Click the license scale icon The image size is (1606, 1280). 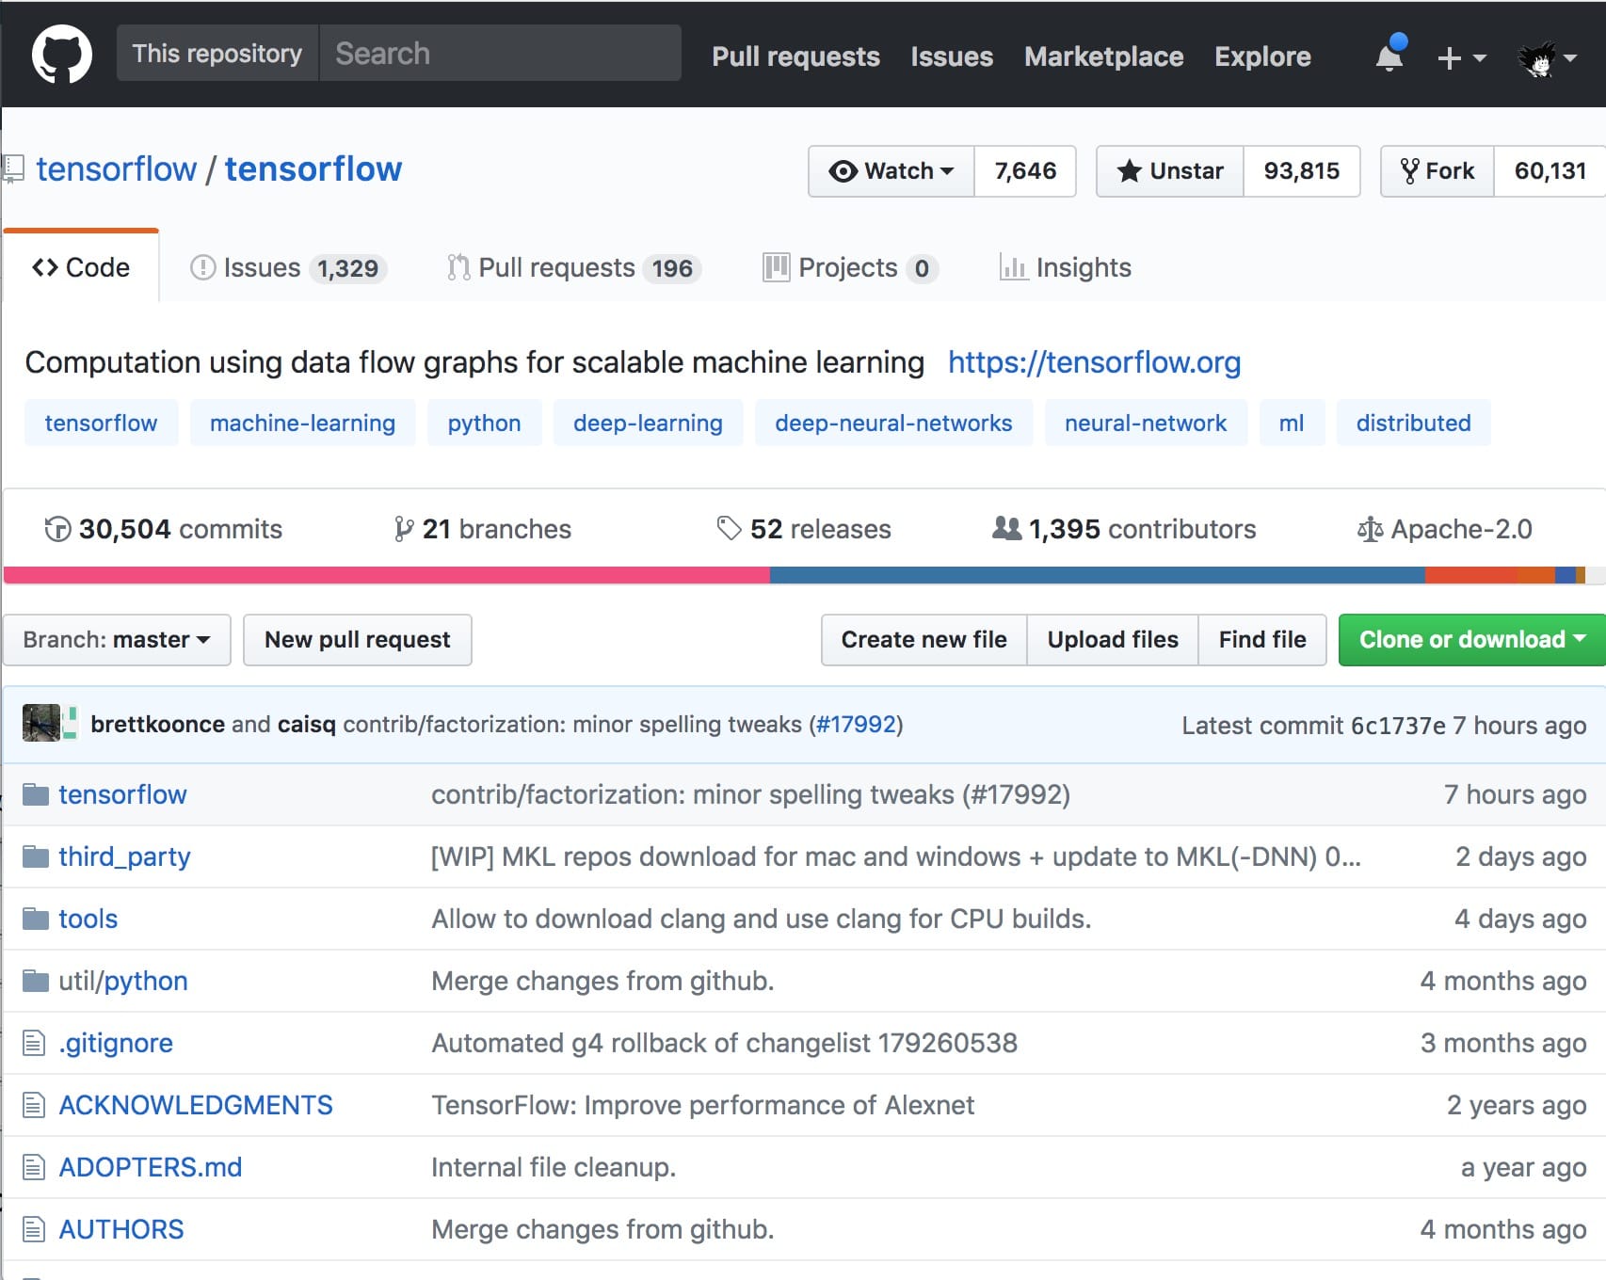(x=1370, y=530)
